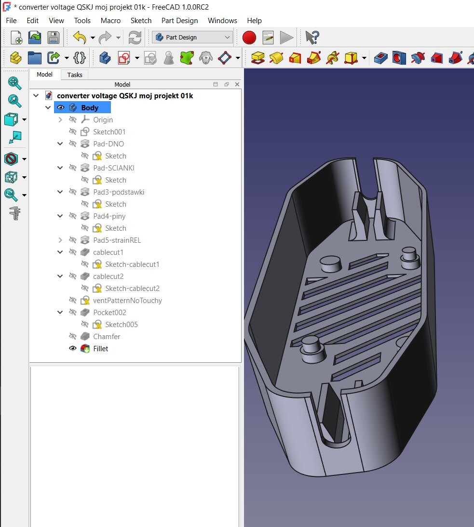
Task: Open the measure caliper tool
Action: [15, 213]
